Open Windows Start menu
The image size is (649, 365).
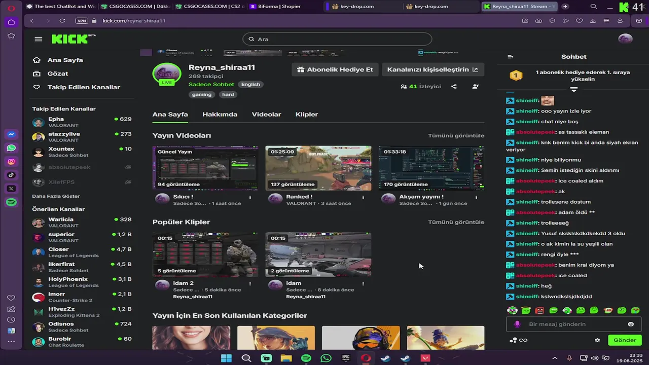tap(226, 358)
